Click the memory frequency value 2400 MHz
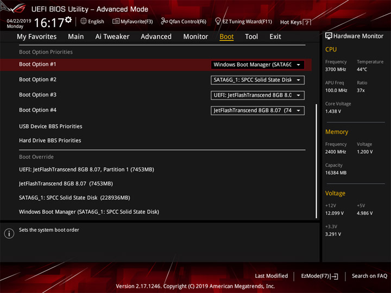 click(x=336, y=152)
